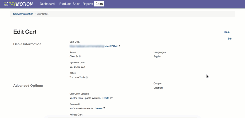This screenshot has height=118, width=245.
Task: Open external link icon beside Downsell Create
Action: [x=104, y=108]
